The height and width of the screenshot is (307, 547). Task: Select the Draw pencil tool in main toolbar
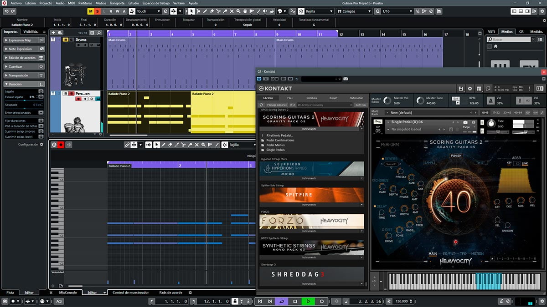coord(205,11)
